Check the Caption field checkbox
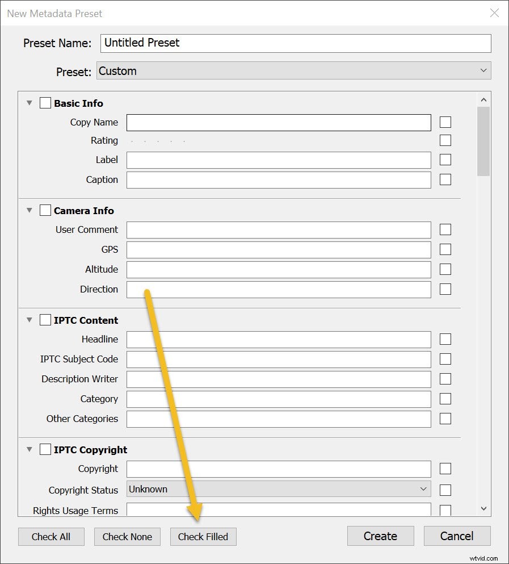Image resolution: width=509 pixels, height=564 pixels. [x=445, y=179]
